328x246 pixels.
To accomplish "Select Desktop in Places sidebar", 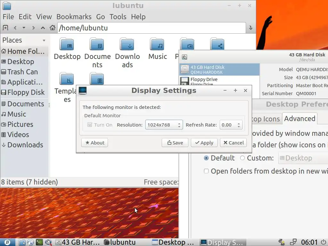I will 24,61.
